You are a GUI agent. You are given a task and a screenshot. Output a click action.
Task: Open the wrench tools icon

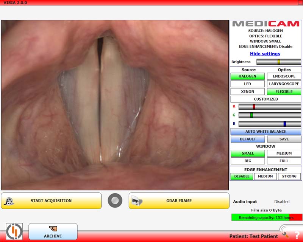click(286, 235)
